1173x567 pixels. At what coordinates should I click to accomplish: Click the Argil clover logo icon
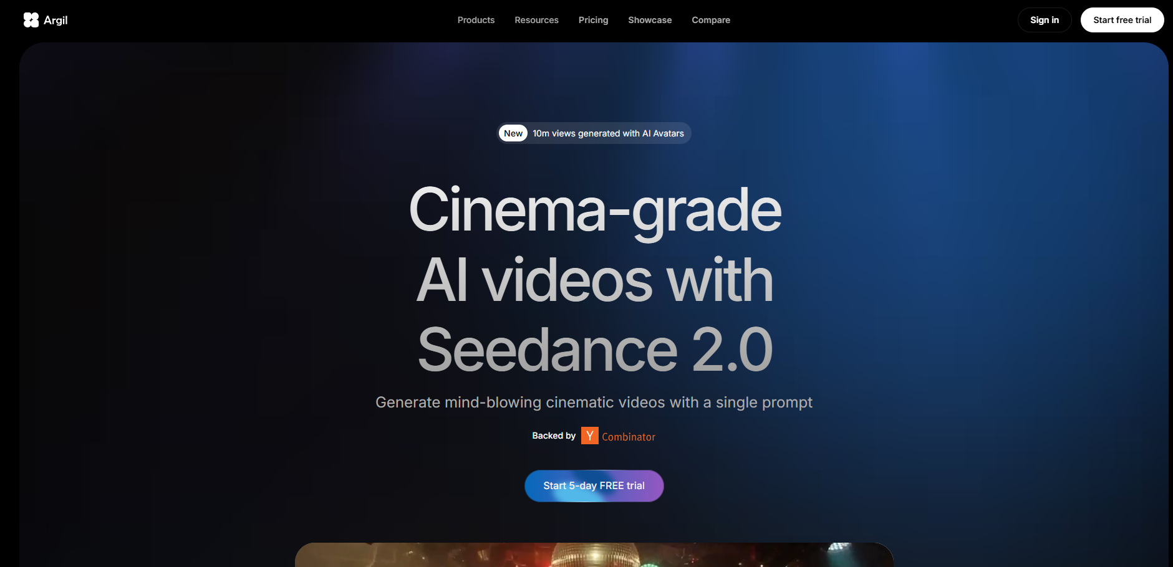click(x=31, y=20)
